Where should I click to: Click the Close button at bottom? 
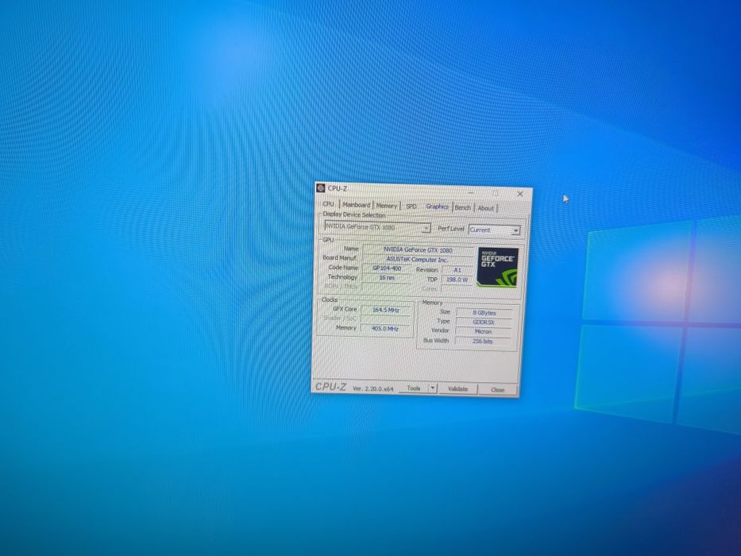(x=497, y=389)
